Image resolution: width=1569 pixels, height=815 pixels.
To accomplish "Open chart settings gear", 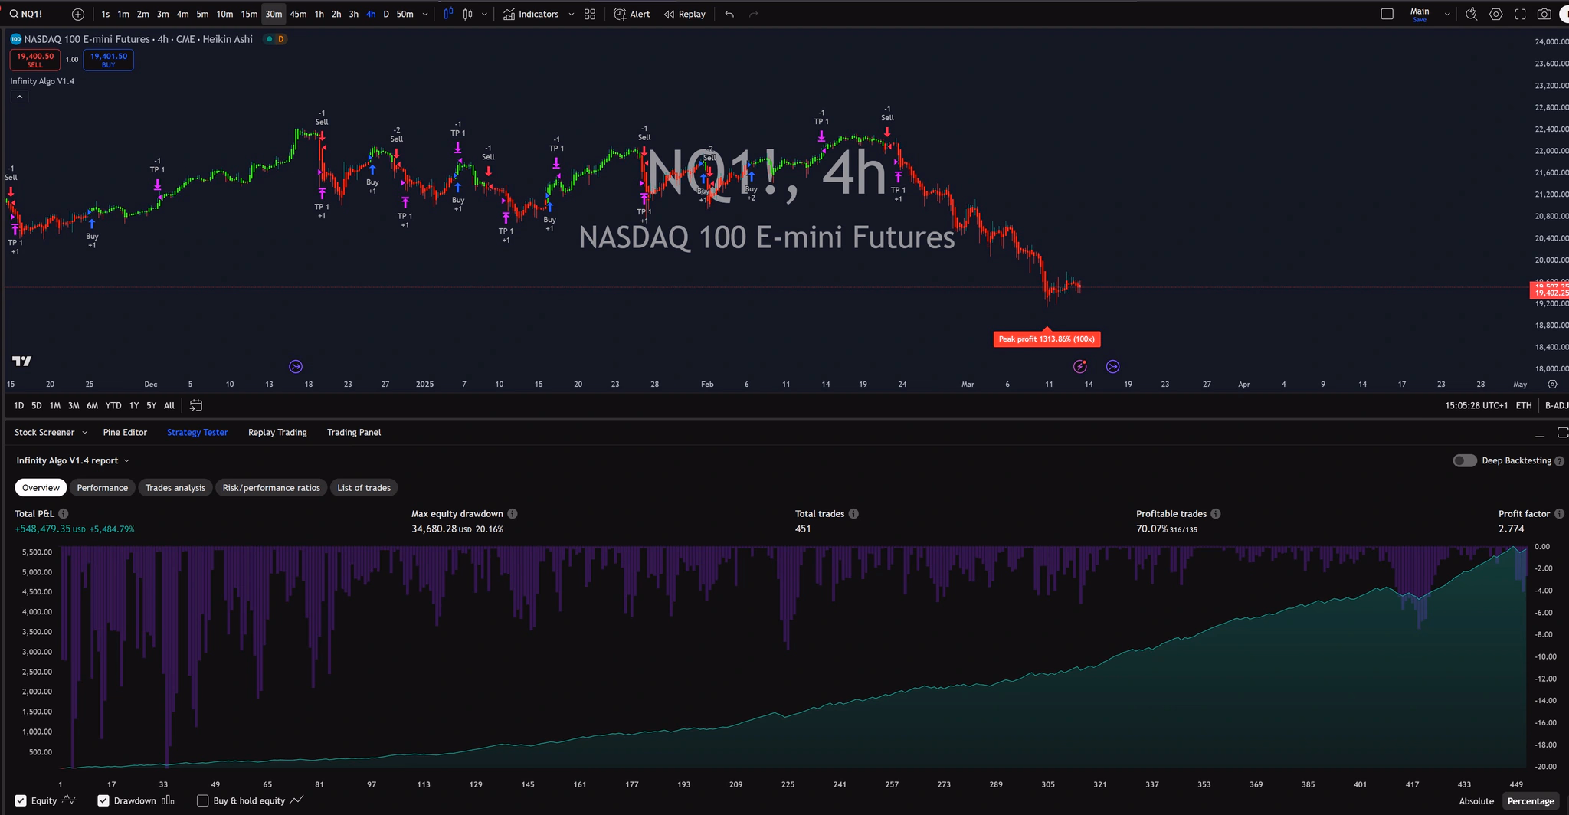I will tap(1495, 14).
